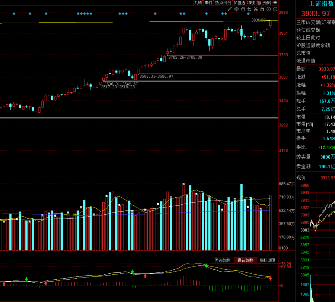
Task: Open the 均线 moving average options
Action: point(251,2)
